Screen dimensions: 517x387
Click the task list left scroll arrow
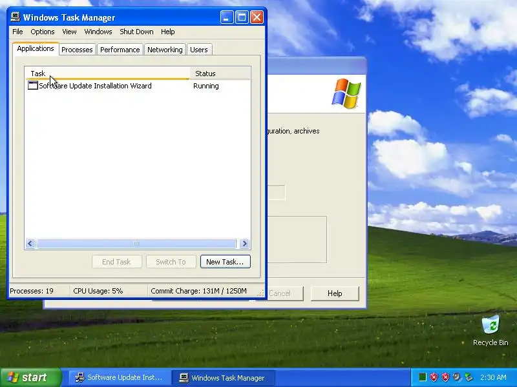pos(30,244)
